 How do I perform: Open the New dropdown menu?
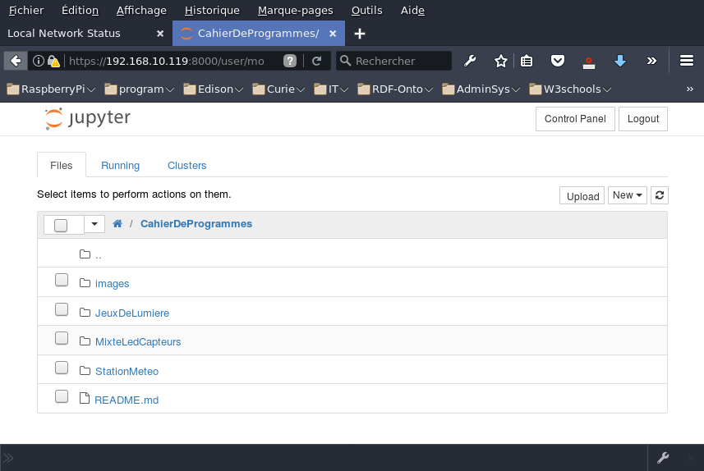(628, 195)
